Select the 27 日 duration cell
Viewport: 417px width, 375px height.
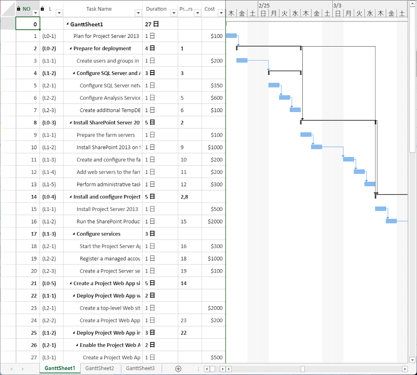pyautogui.click(x=160, y=24)
